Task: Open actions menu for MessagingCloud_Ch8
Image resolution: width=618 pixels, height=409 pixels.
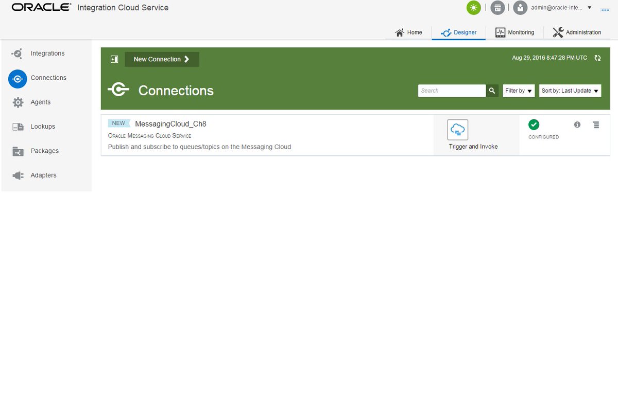Action: (x=596, y=125)
